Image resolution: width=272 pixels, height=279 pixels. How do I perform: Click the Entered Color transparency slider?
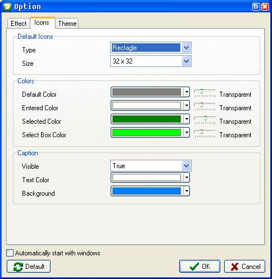(x=205, y=106)
